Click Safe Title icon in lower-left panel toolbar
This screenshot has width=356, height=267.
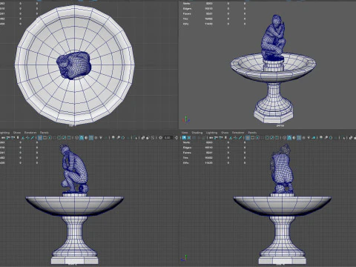point(69,138)
